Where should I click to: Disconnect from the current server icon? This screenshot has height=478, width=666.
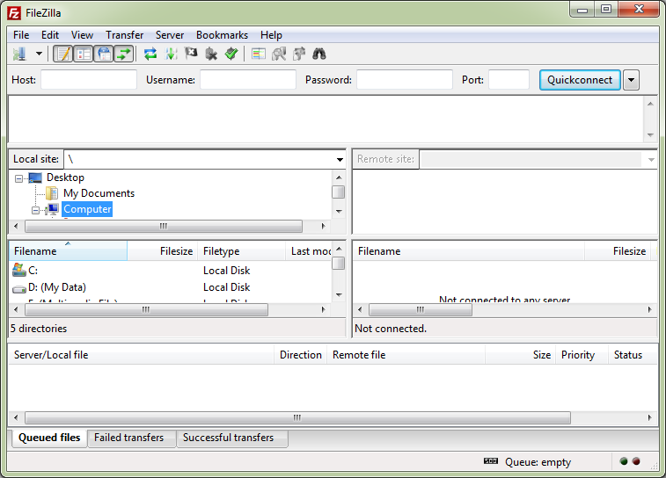tap(210, 54)
